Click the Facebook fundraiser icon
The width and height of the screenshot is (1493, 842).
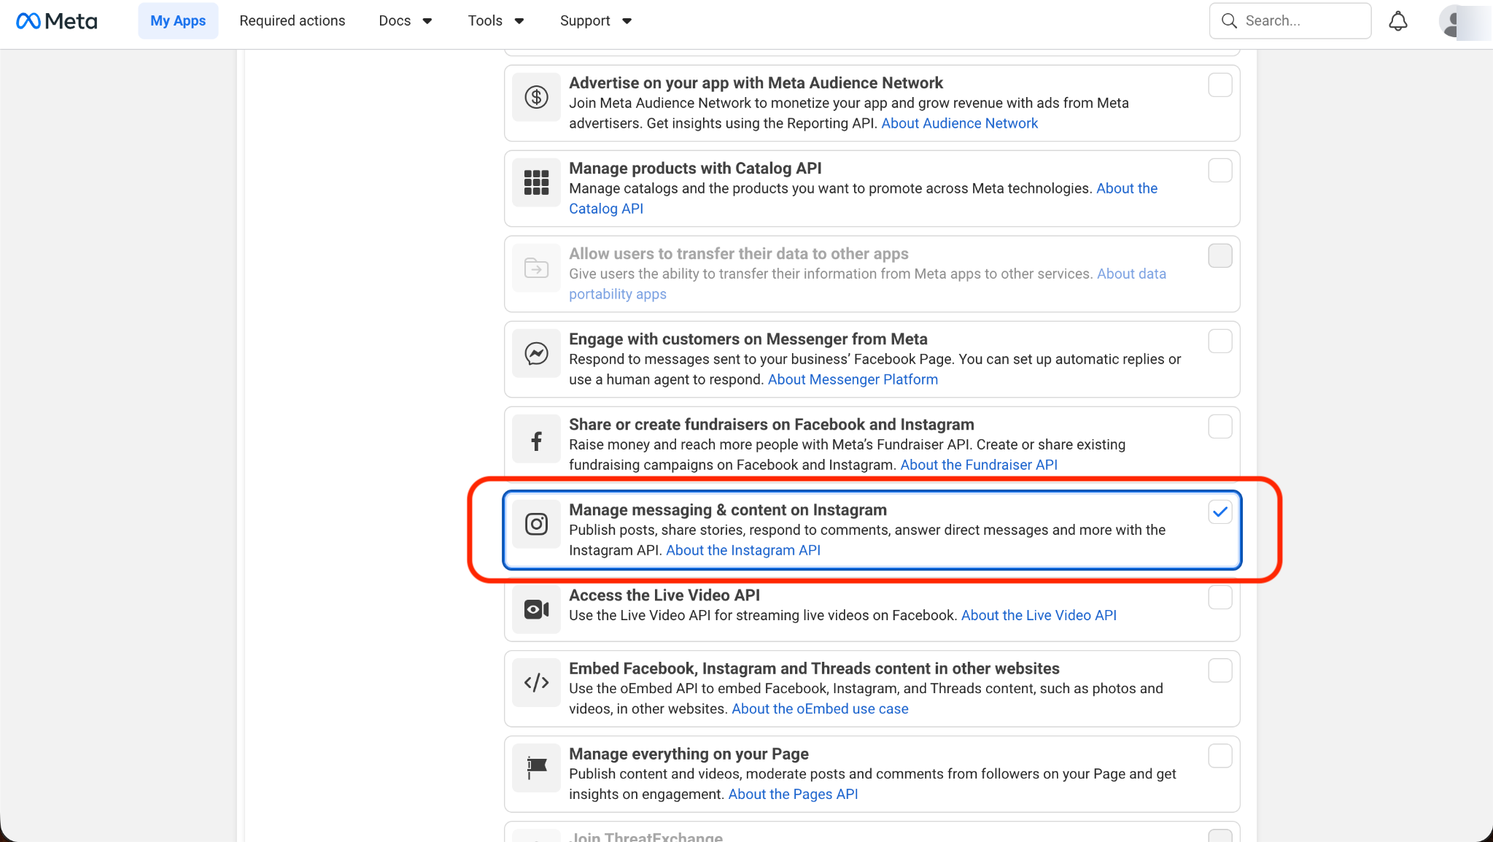[536, 441]
